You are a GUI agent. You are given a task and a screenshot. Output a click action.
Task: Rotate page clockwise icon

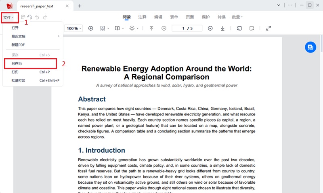252,28
